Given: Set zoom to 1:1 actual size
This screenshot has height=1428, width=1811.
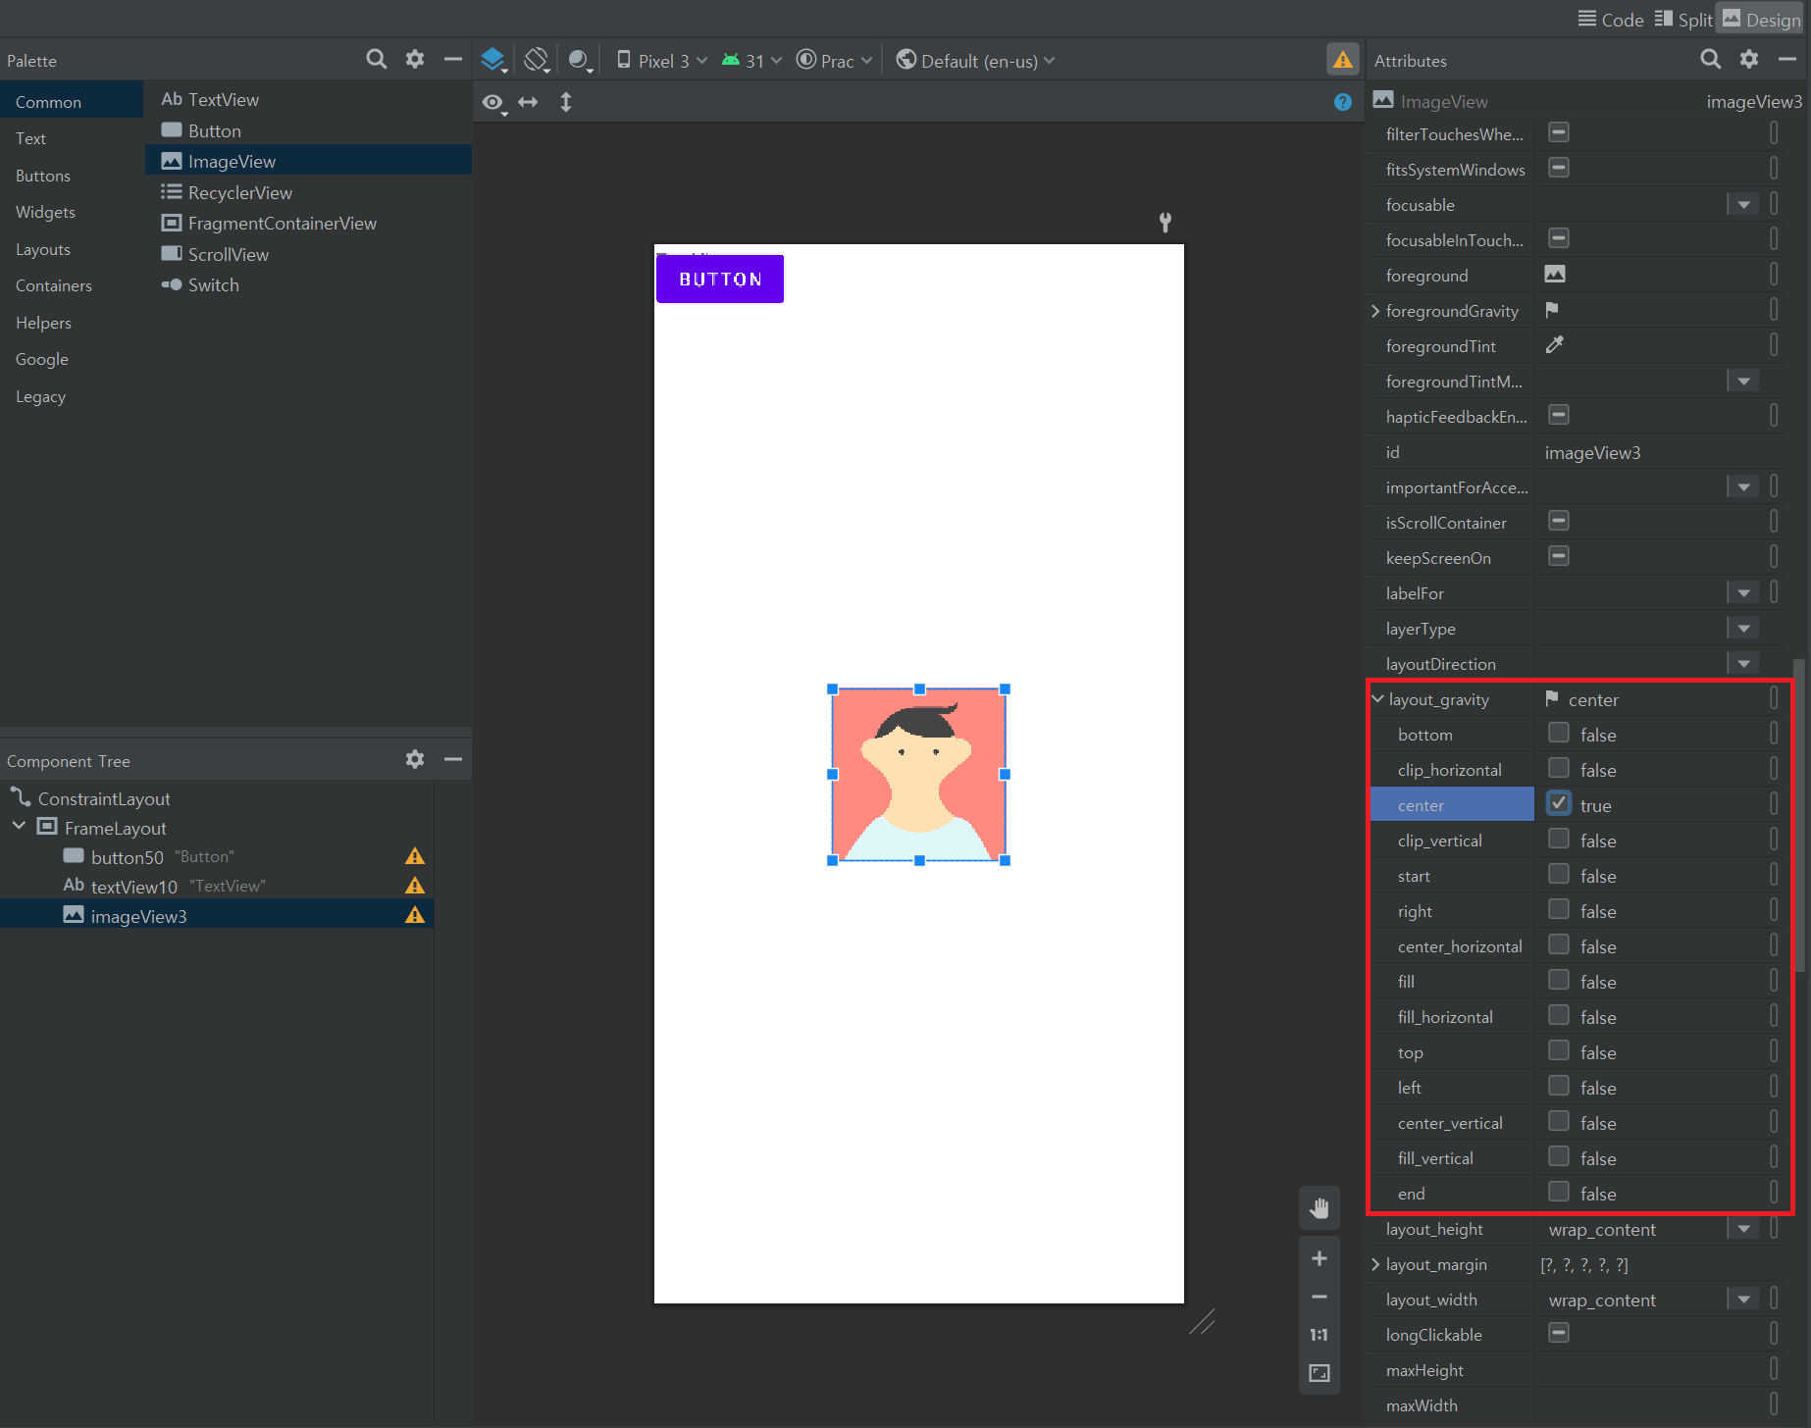Looking at the screenshot, I should tap(1319, 1335).
